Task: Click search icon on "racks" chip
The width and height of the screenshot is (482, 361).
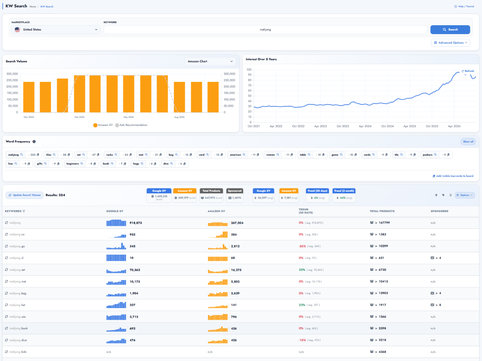Action: (116, 154)
